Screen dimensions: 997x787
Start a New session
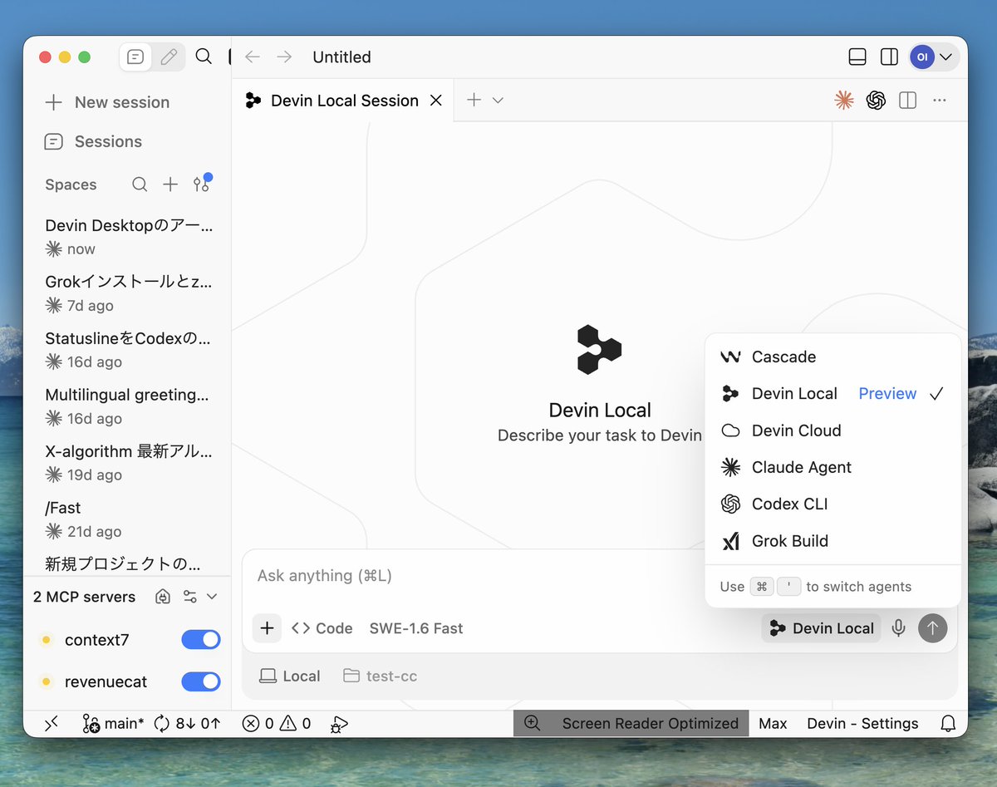[x=106, y=102]
